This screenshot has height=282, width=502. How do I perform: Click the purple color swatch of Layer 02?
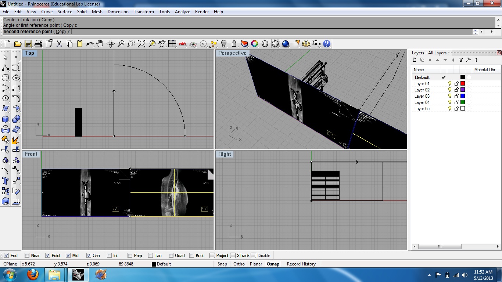pos(463,90)
